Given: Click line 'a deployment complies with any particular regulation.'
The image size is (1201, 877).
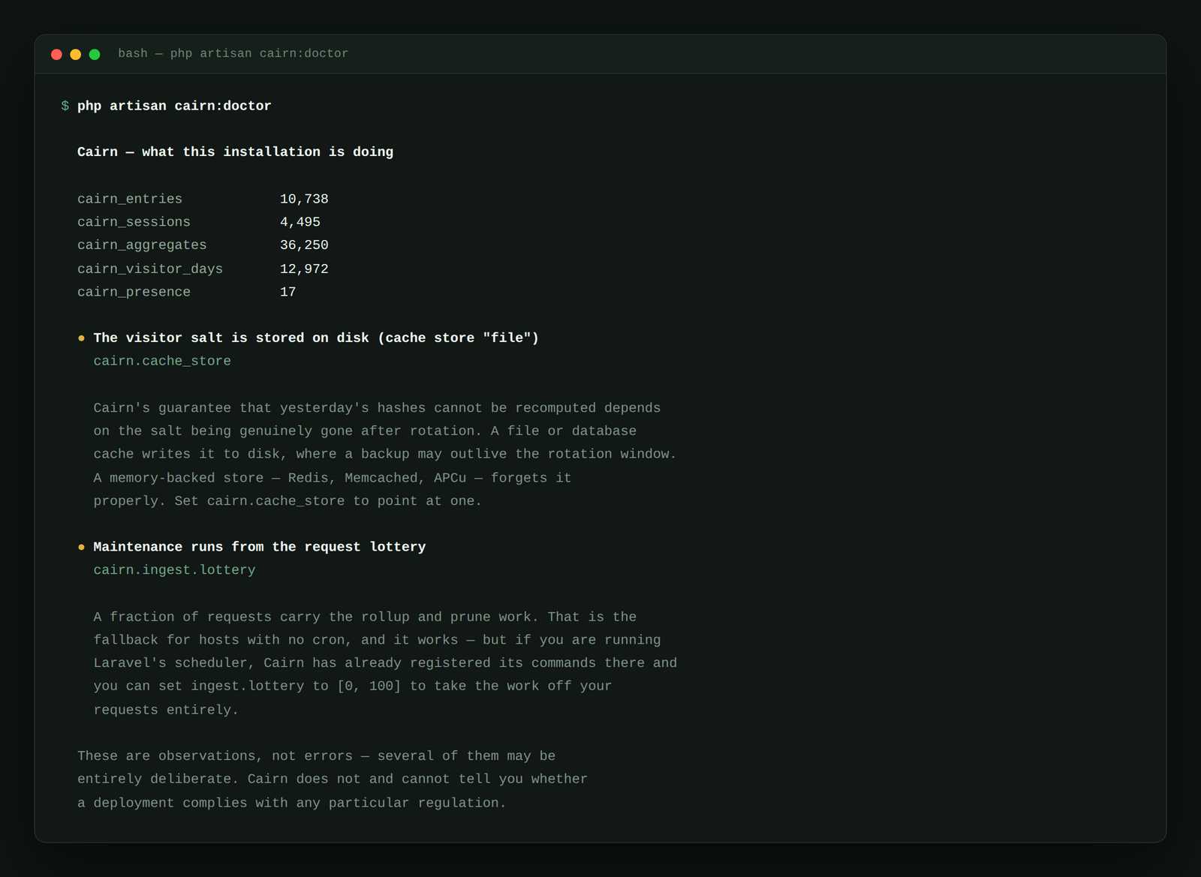Looking at the screenshot, I should pos(292,803).
